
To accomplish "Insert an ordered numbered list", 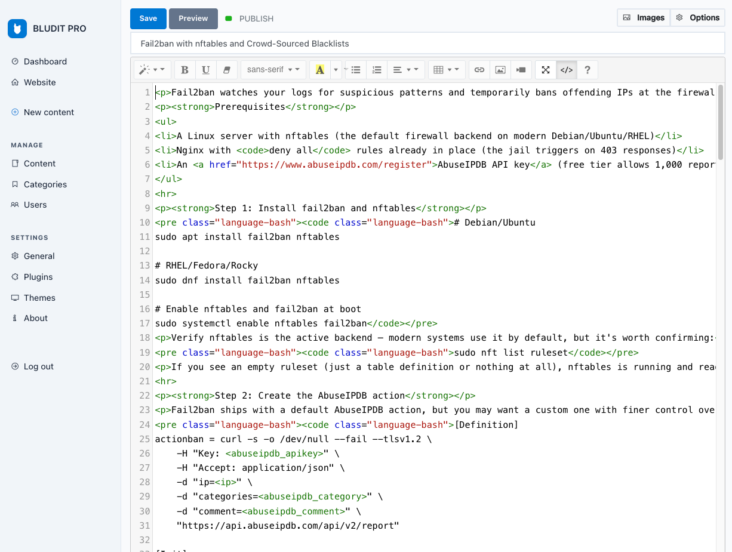I will tap(377, 70).
